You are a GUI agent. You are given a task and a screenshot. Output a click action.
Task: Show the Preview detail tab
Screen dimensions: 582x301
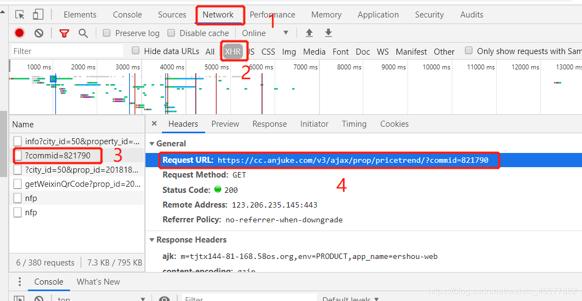click(x=225, y=124)
